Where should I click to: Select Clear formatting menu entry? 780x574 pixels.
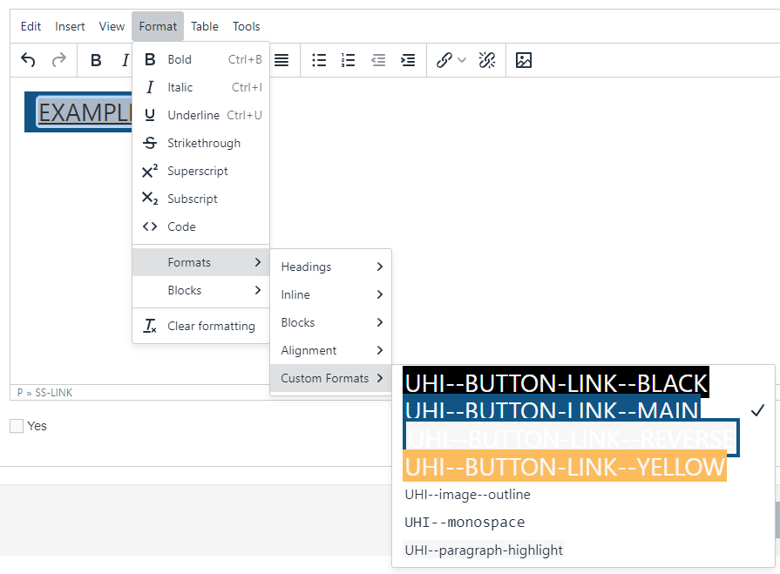(x=201, y=326)
